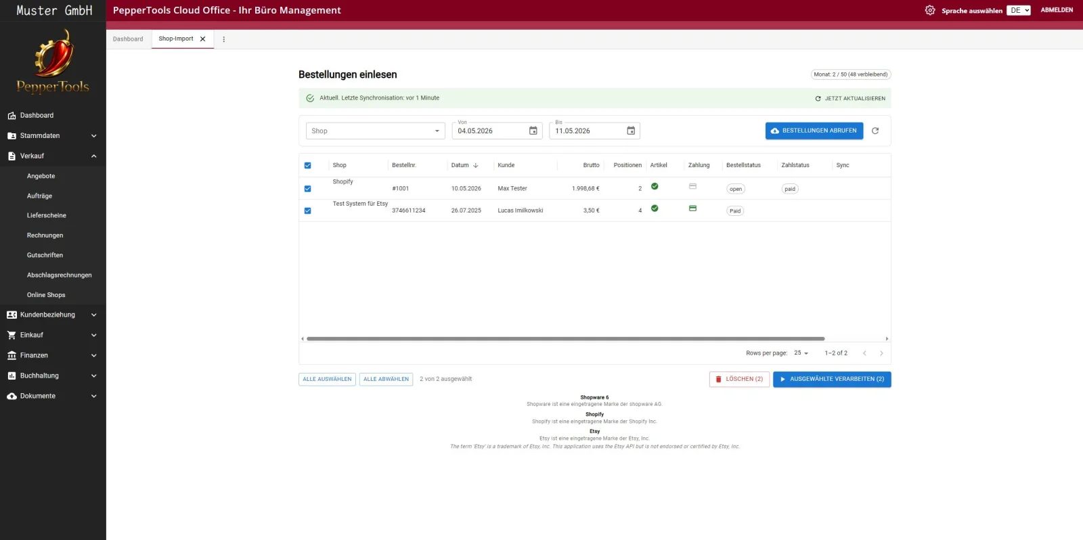Click the Datum sort arrow icon
The image size is (1083, 540).
(x=476, y=165)
